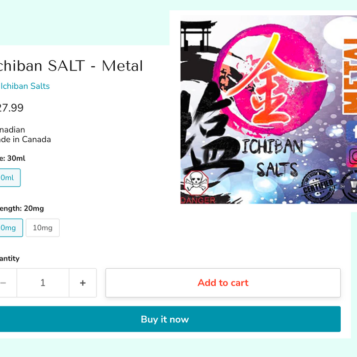Click the product price text
Screen dimensions: 357x357
(x=11, y=108)
